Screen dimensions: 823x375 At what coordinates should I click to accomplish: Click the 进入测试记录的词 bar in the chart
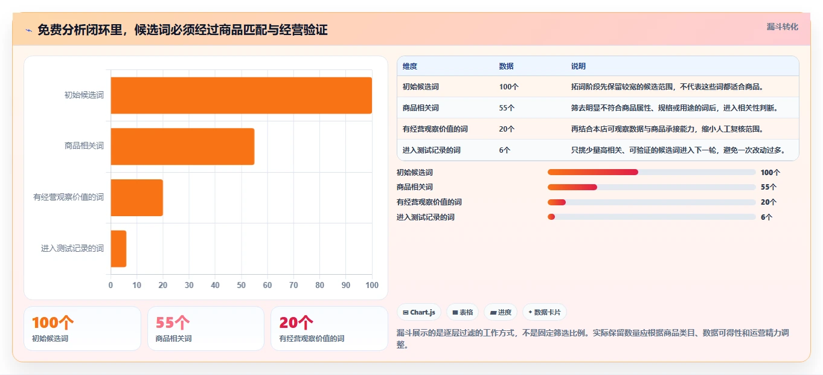(118, 249)
